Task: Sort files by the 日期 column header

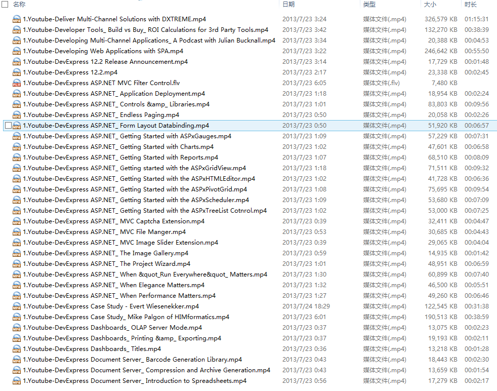Action: 288,4
